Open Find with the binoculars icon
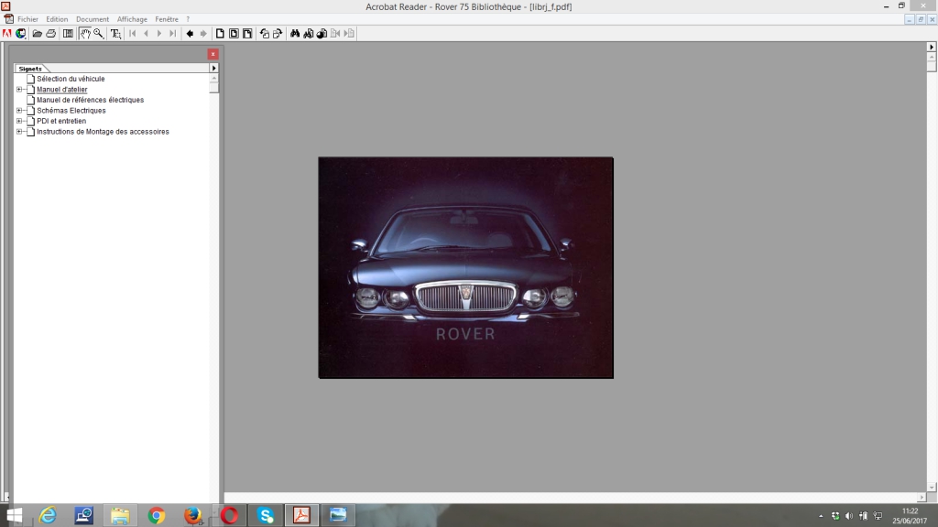The height and width of the screenshot is (527, 938). (295, 34)
